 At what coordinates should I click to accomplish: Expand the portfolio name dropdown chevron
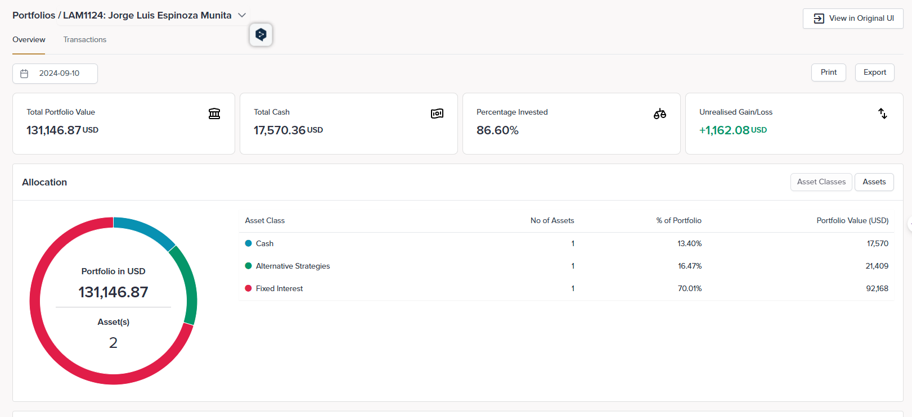click(242, 15)
